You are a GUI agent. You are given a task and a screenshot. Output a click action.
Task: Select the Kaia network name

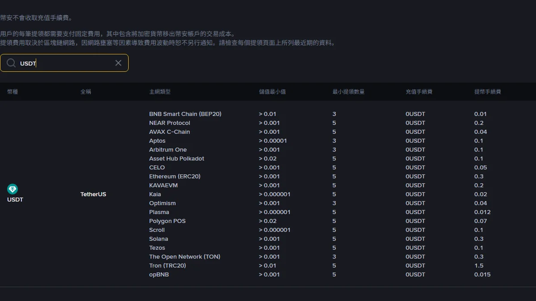155,194
